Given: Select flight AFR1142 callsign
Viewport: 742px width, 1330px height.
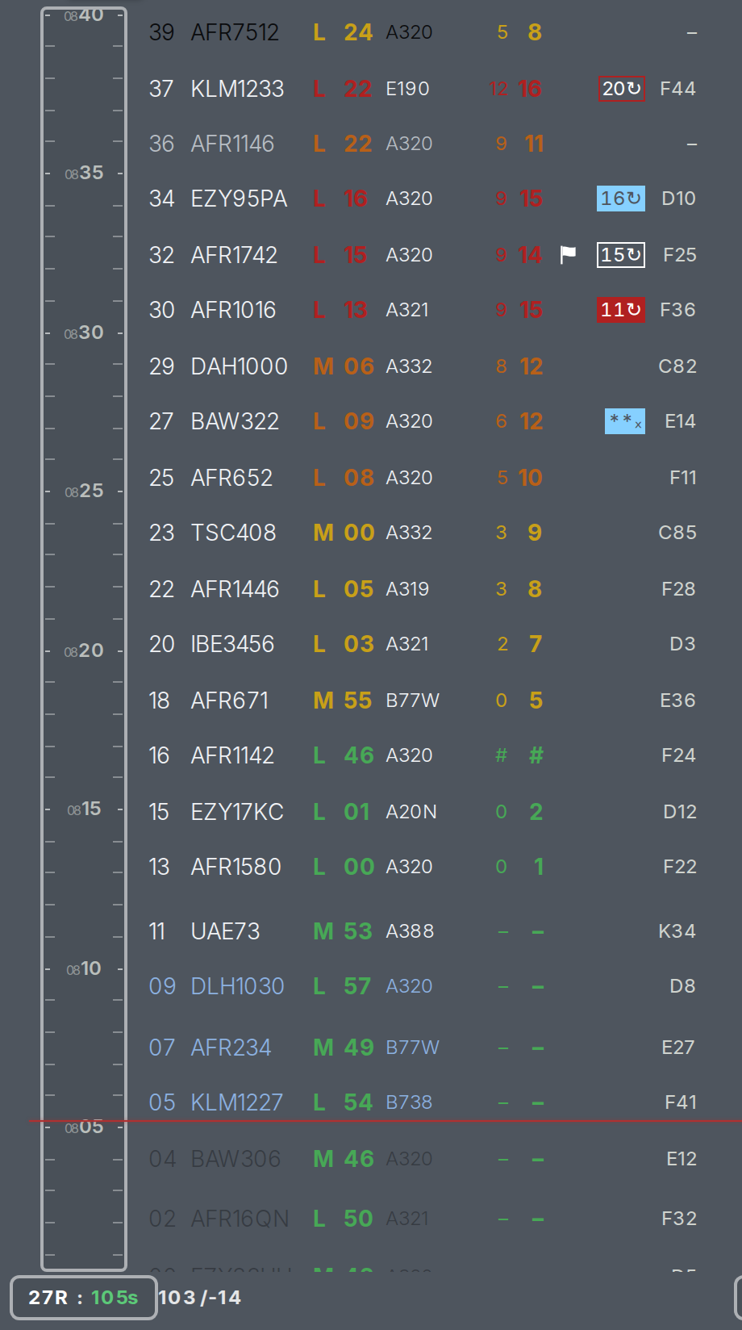Looking at the screenshot, I should pyautogui.click(x=232, y=755).
